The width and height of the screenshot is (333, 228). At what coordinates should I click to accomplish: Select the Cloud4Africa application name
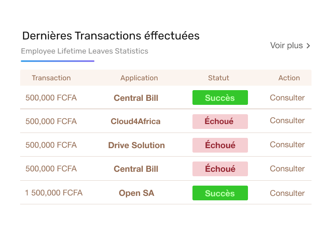136,121
